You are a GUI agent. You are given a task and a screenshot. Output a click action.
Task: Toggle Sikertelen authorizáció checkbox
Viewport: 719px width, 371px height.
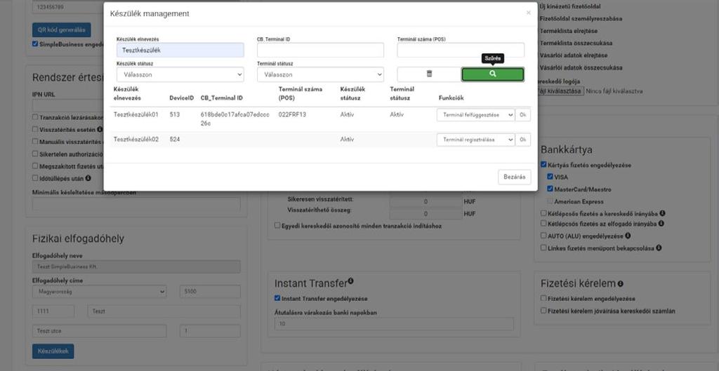pyautogui.click(x=35, y=154)
